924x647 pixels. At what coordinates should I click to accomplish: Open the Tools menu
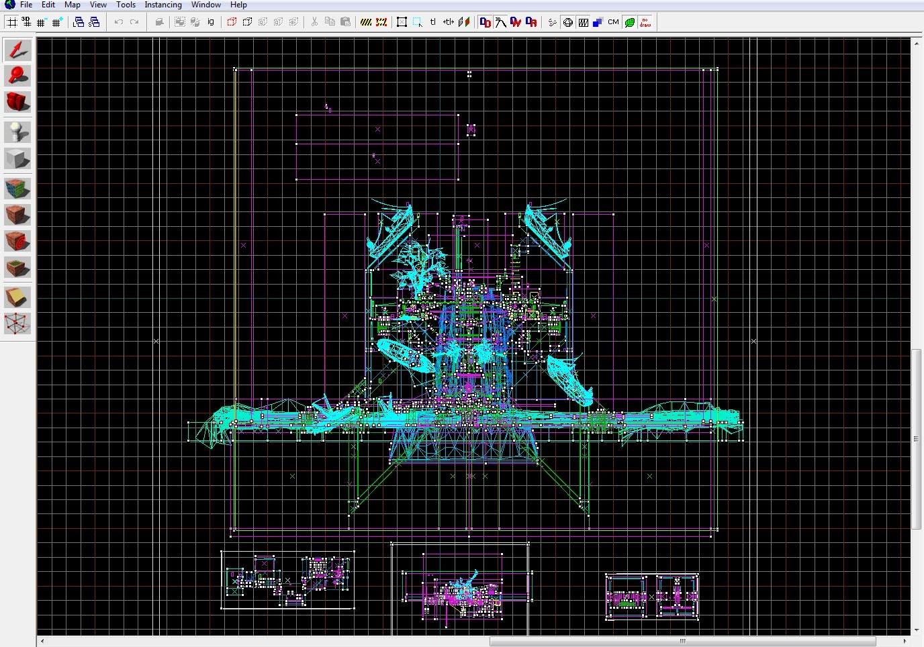(126, 5)
